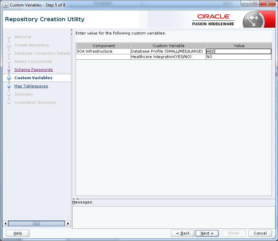This screenshot has height=241, width=278.
Task: Click the Select Components step
Action: tap(33, 61)
